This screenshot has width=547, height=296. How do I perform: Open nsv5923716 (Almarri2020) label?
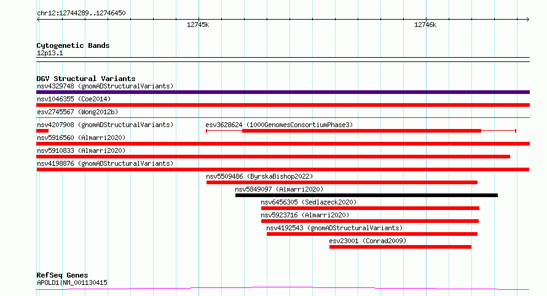click(x=305, y=215)
